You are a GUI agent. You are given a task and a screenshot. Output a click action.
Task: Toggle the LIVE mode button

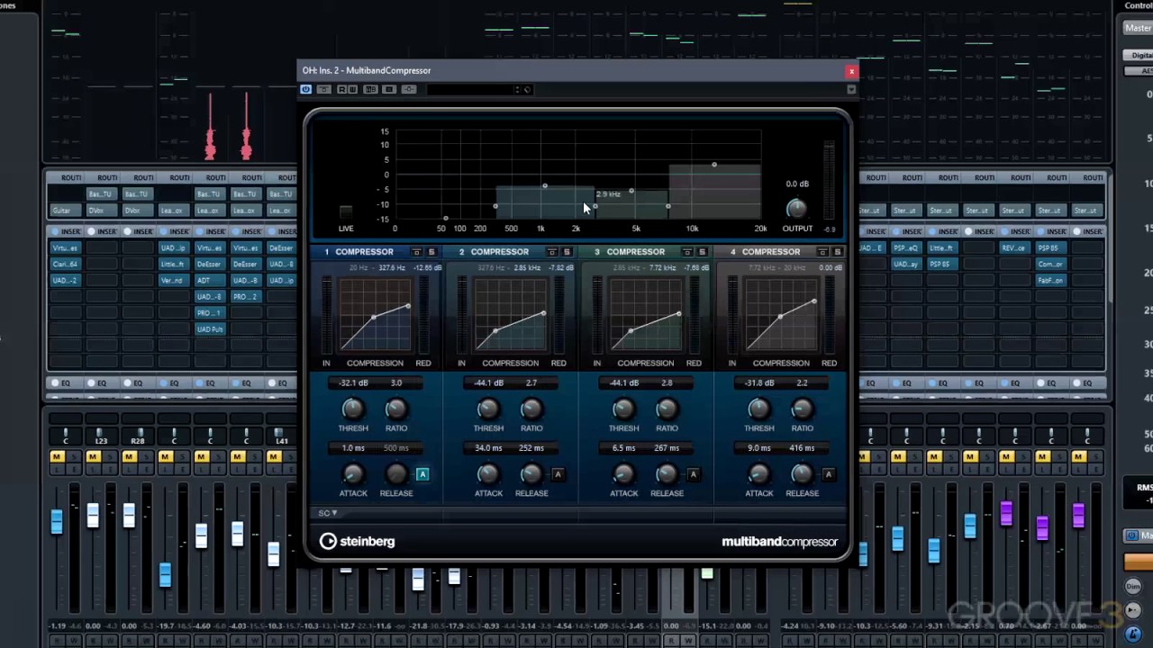pyautogui.click(x=346, y=211)
